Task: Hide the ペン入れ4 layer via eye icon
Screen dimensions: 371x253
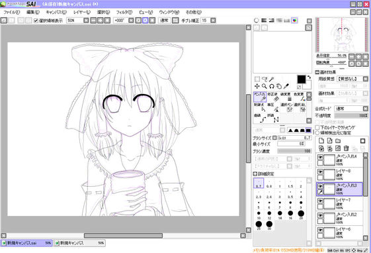Action: click(x=320, y=157)
